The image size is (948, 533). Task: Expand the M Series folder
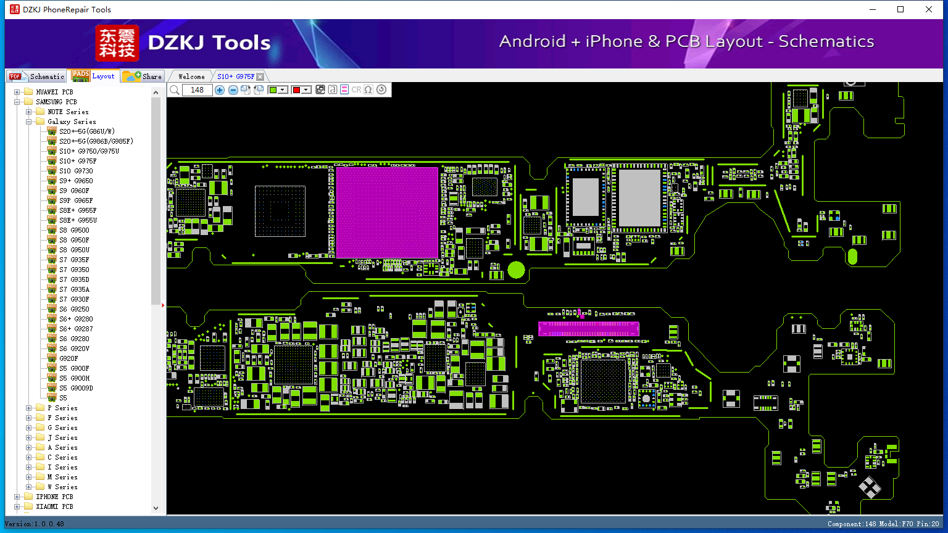(x=29, y=477)
